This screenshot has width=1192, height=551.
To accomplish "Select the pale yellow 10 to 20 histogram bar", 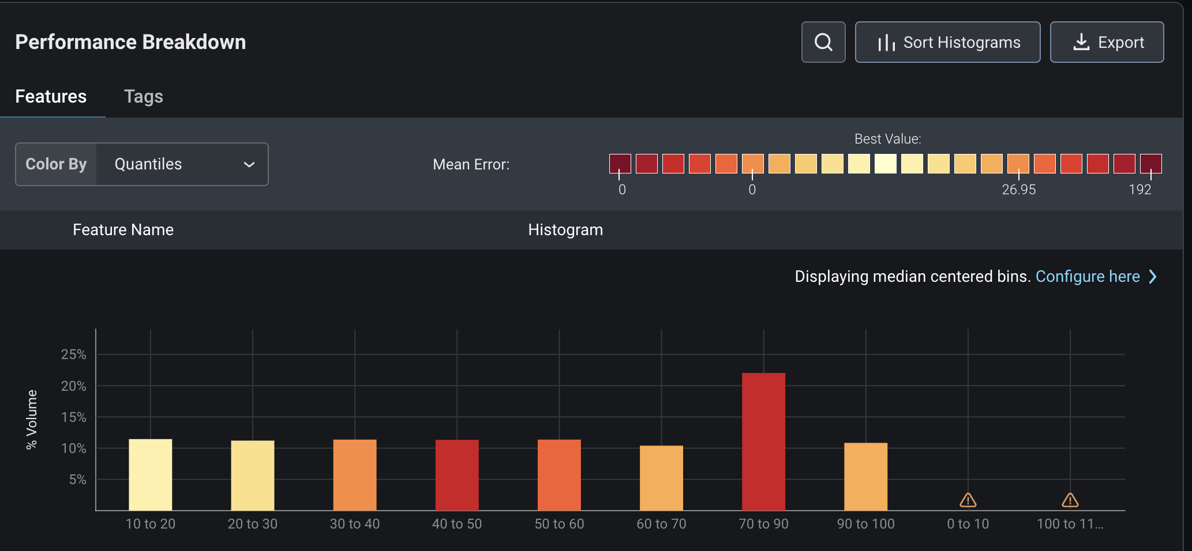I will [x=151, y=474].
